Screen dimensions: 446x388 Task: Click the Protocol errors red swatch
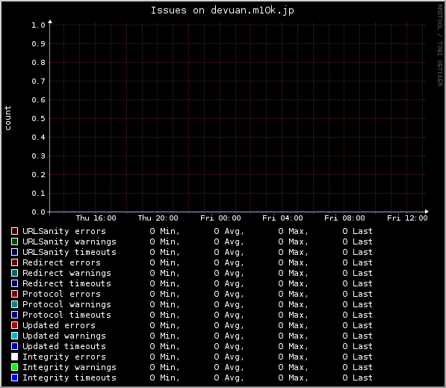14,294
